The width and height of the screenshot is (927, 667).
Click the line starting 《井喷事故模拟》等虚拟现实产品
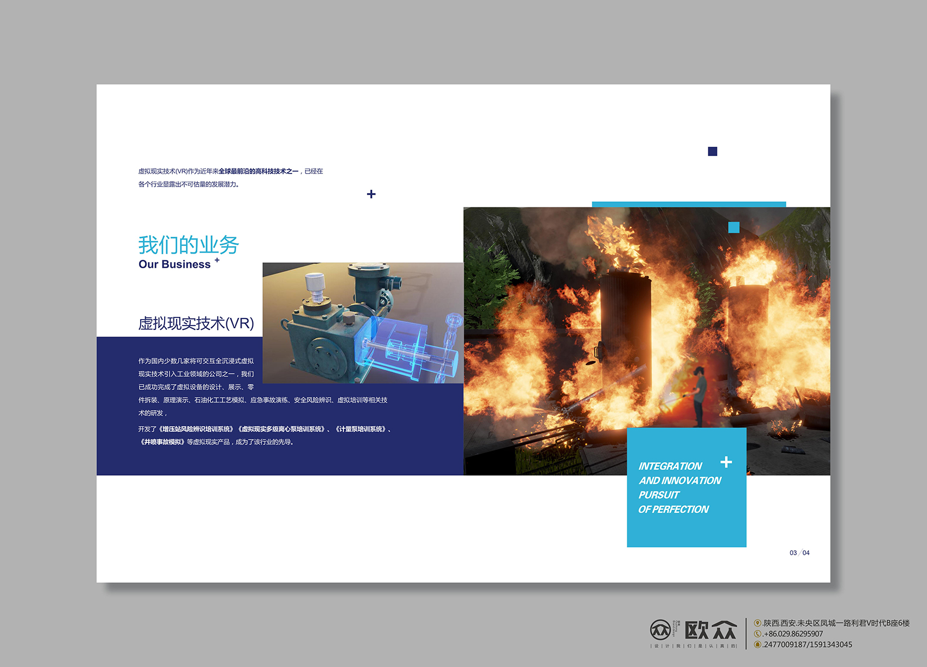(x=217, y=442)
